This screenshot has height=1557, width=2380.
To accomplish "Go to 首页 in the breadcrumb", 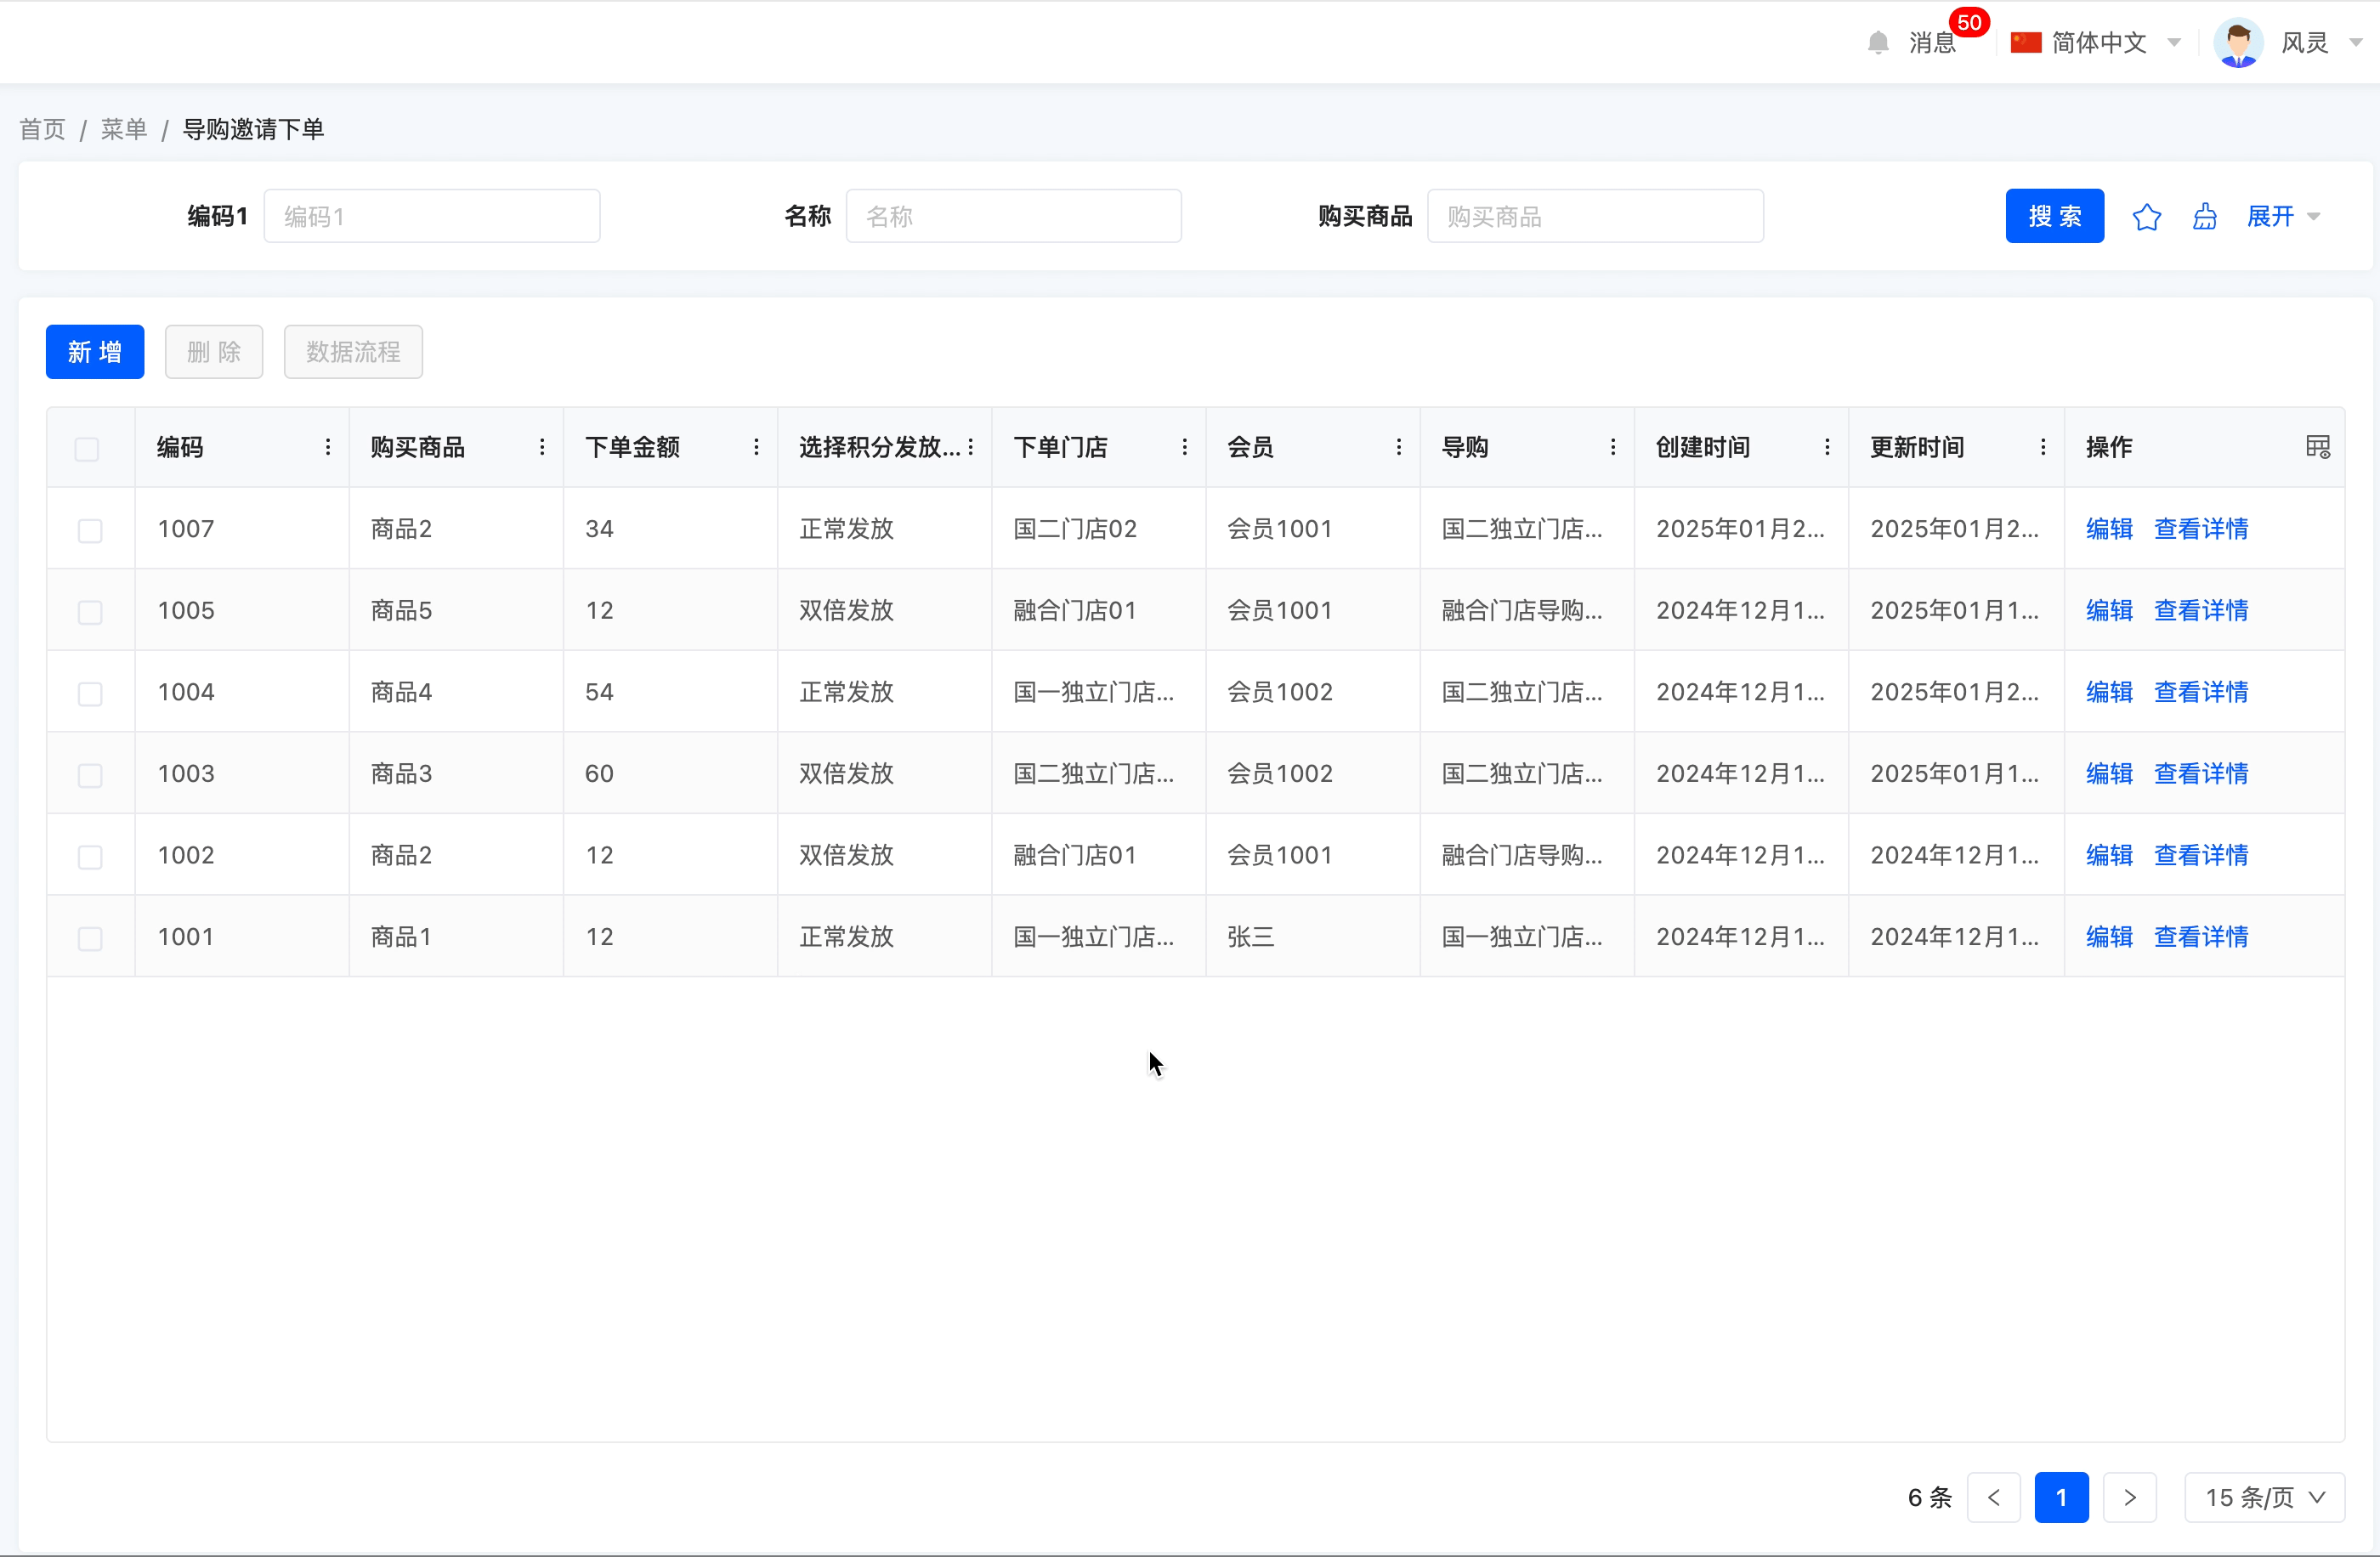I will [x=42, y=129].
